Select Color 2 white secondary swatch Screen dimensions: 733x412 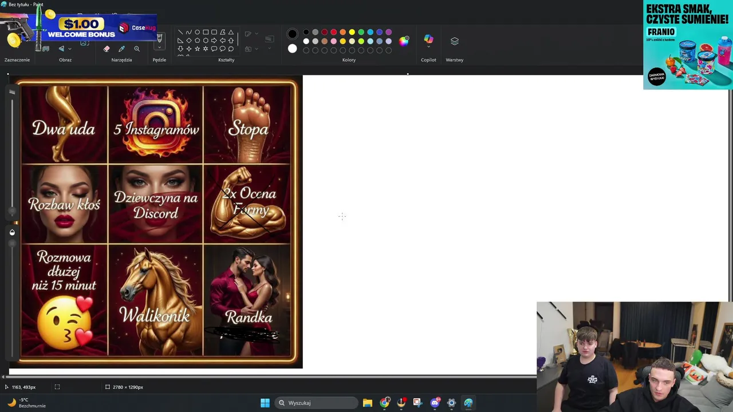(x=293, y=49)
